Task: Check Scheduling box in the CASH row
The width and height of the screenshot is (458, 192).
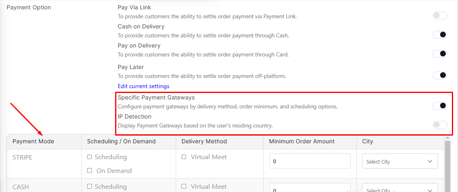Action: pos(89,186)
